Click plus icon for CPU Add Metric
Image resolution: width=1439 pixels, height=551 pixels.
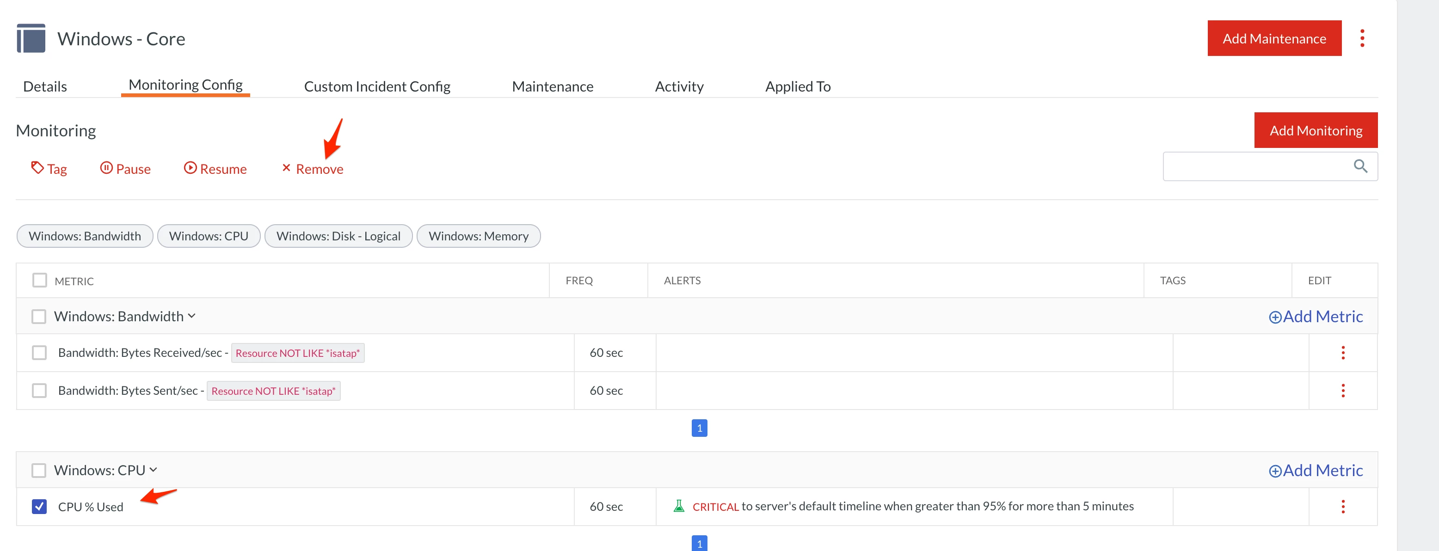pyautogui.click(x=1275, y=471)
